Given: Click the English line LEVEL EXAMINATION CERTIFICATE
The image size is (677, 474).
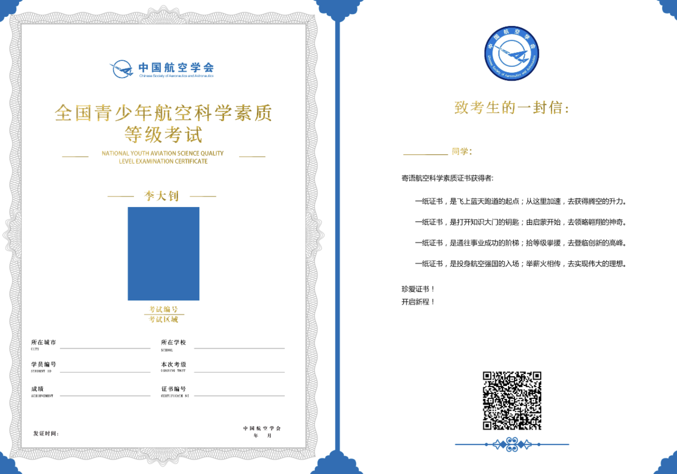Looking at the screenshot, I should pyautogui.click(x=163, y=161).
